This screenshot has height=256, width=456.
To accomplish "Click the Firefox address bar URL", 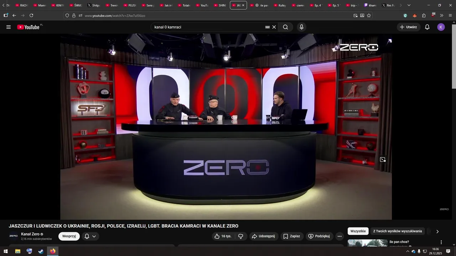I will [115, 16].
